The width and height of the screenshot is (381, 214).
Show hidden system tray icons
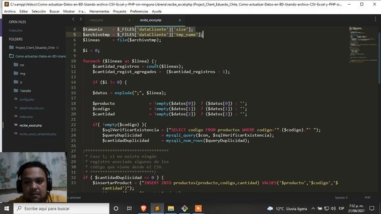click(313, 209)
